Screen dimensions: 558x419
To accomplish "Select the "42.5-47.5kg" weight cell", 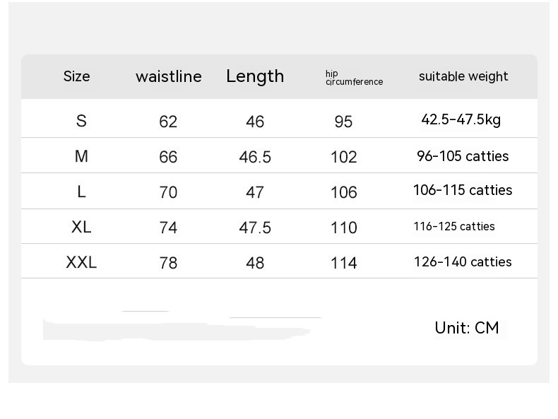I will (461, 119).
